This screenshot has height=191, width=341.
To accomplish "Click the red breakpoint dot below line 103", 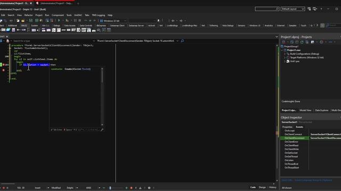I will pyautogui.click(x=4, y=70).
